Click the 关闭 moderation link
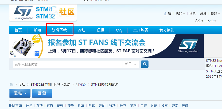 pyautogui.click(x=102, y=106)
